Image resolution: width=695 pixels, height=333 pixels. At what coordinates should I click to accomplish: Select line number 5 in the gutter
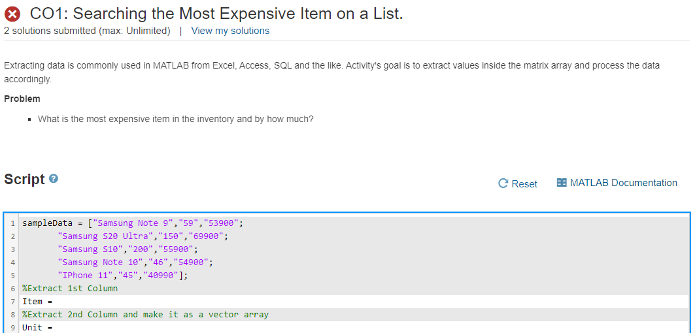click(13, 276)
